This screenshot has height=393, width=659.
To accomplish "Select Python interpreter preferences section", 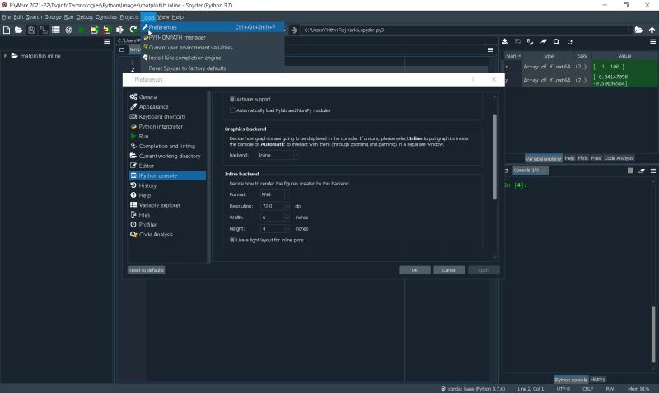I will (x=167, y=127).
